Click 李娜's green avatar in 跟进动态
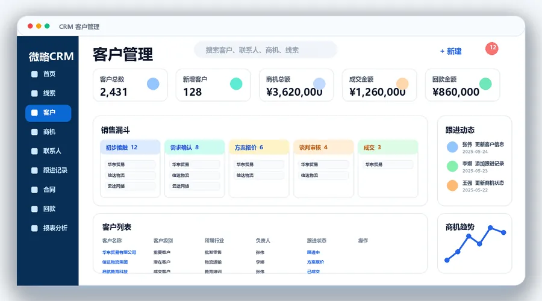This screenshot has height=301, width=542. pos(452,166)
